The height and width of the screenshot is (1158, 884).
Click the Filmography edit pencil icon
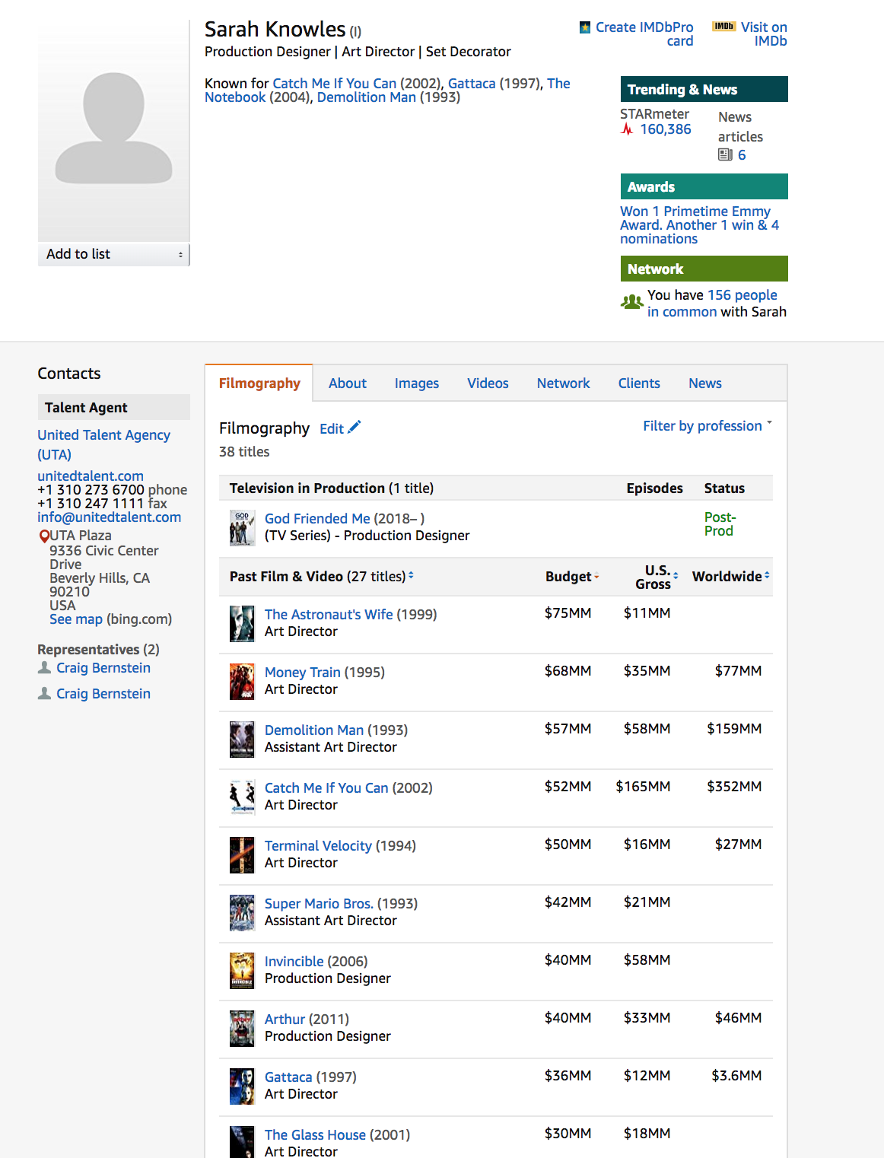click(355, 427)
